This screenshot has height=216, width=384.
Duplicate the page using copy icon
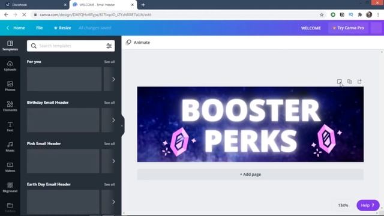tap(349, 82)
